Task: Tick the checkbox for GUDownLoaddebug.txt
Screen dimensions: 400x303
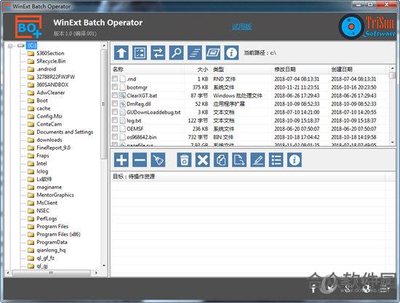Action: (115, 112)
